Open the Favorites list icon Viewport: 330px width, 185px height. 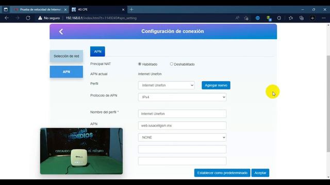[x=291, y=18]
